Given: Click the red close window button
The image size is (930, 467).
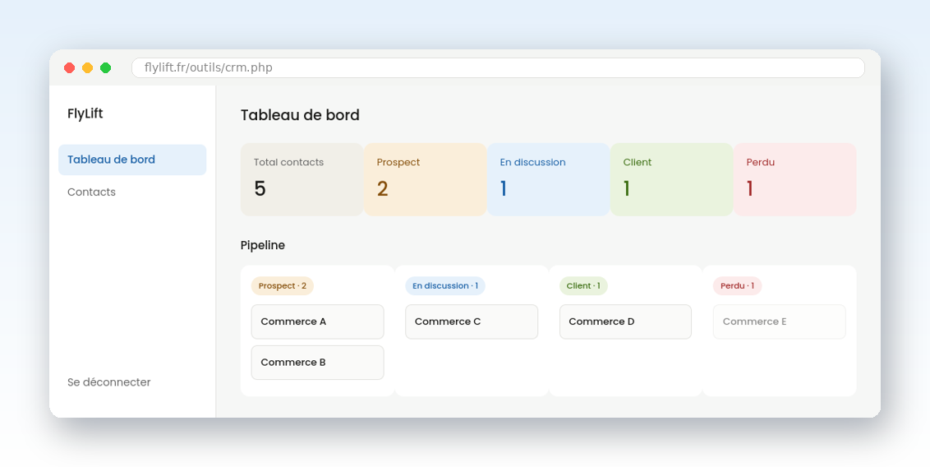Looking at the screenshot, I should (x=69, y=67).
